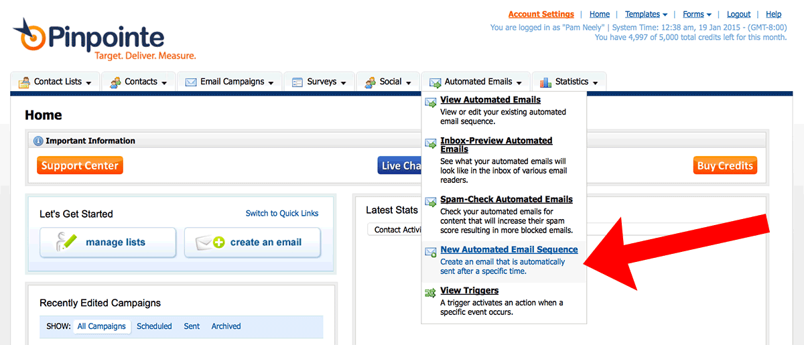Click the Spam-Check Automated Emails icon
This screenshot has width=804, height=345.
coord(431,202)
